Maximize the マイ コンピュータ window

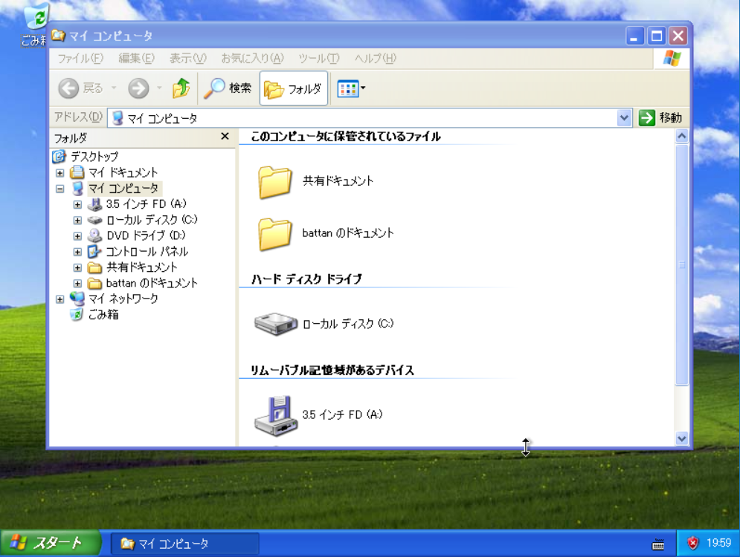point(656,36)
